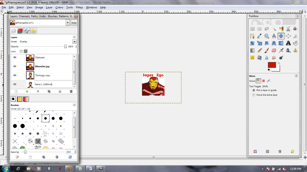The width and height of the screenshot is (307, 172).
Task: Select the Heal tool
Action: [x=252, y=58]
